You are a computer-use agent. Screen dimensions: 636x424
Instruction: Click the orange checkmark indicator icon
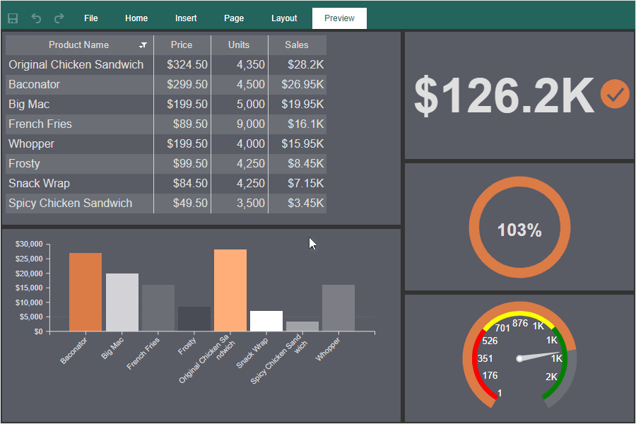pos(615,94)
